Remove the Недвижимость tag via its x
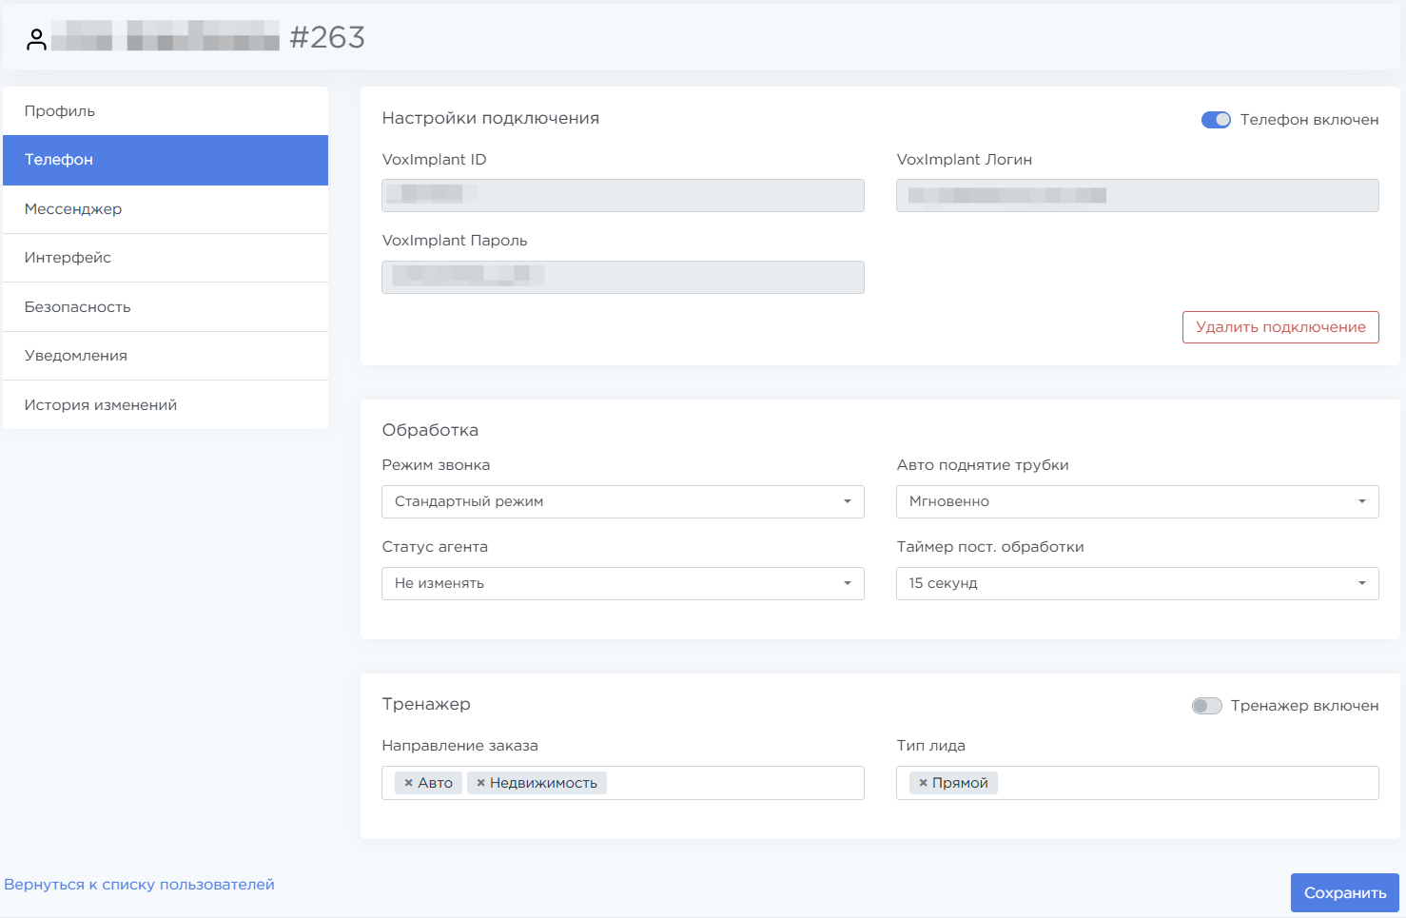Viewport: 1406px width, 918px height. coord(481,783)
